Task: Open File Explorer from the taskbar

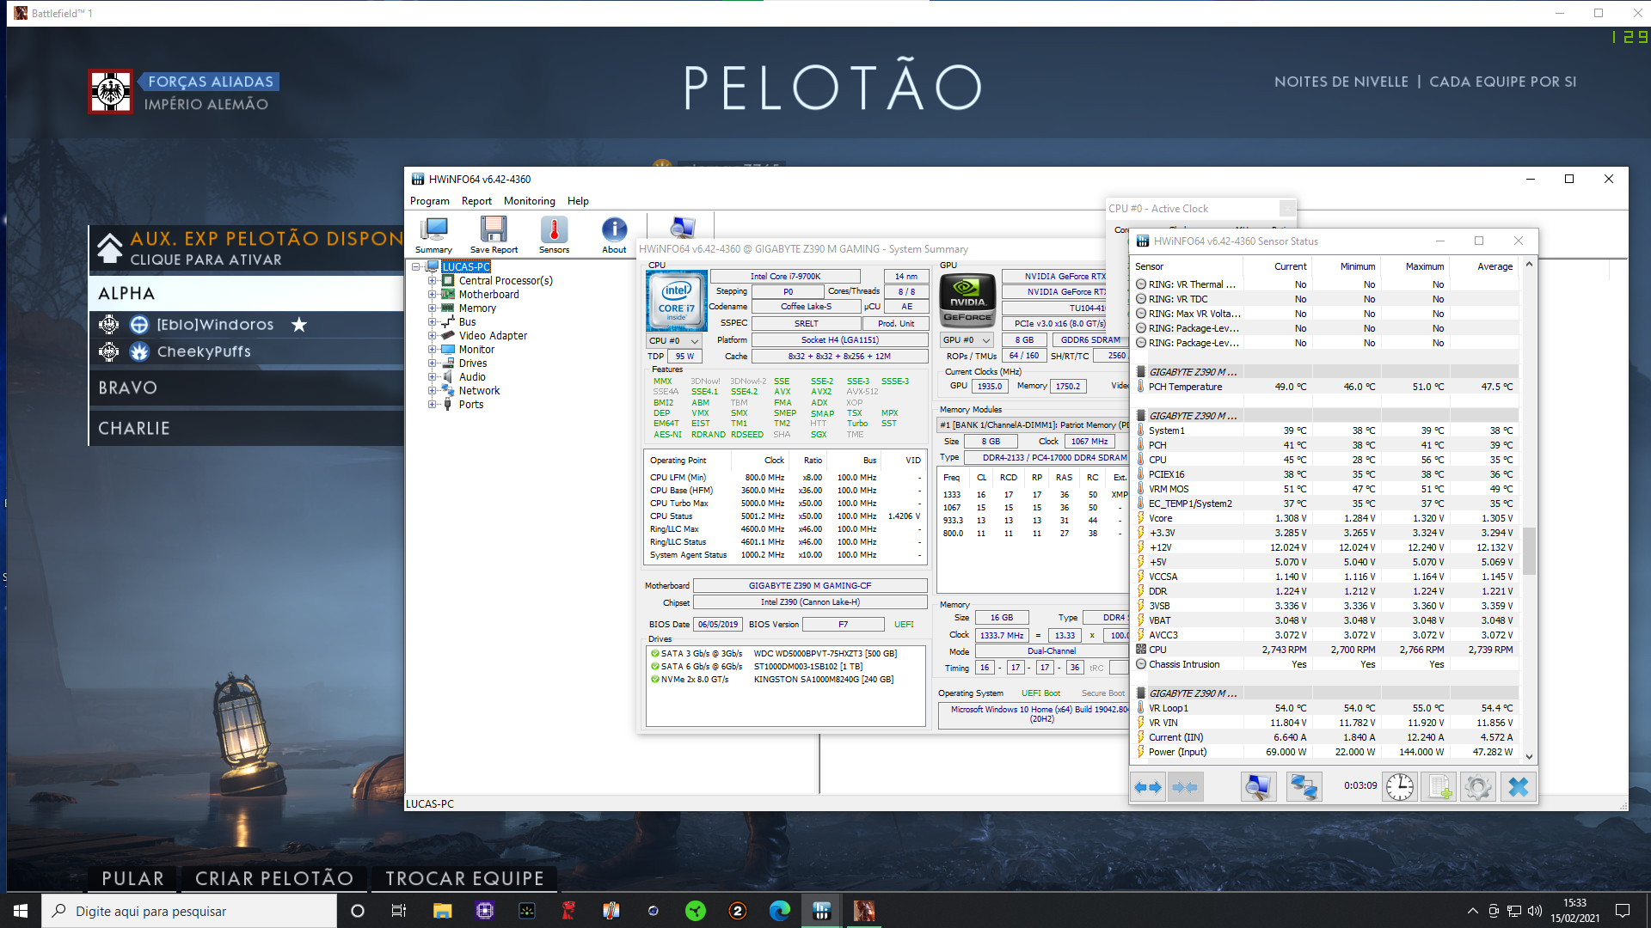Action: point(442,911)
